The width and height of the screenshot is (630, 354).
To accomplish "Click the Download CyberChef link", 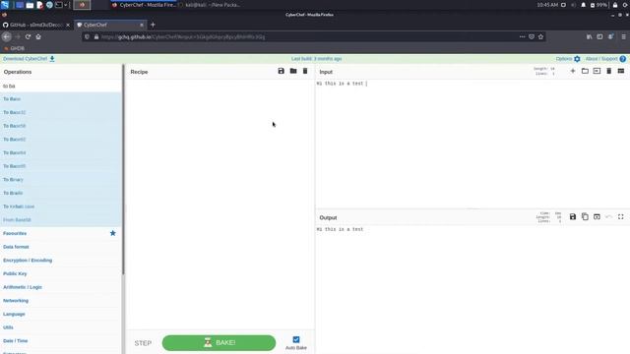I will point(26,59).
